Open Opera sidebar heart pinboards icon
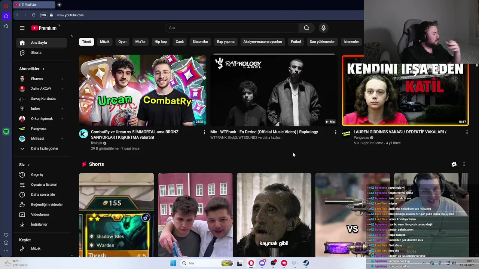 pyautogui.click(x=6, y=235)
